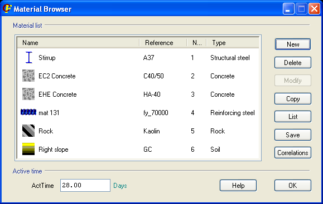Click the Concrete type of EHE Concrete row

tap(223, 94)
